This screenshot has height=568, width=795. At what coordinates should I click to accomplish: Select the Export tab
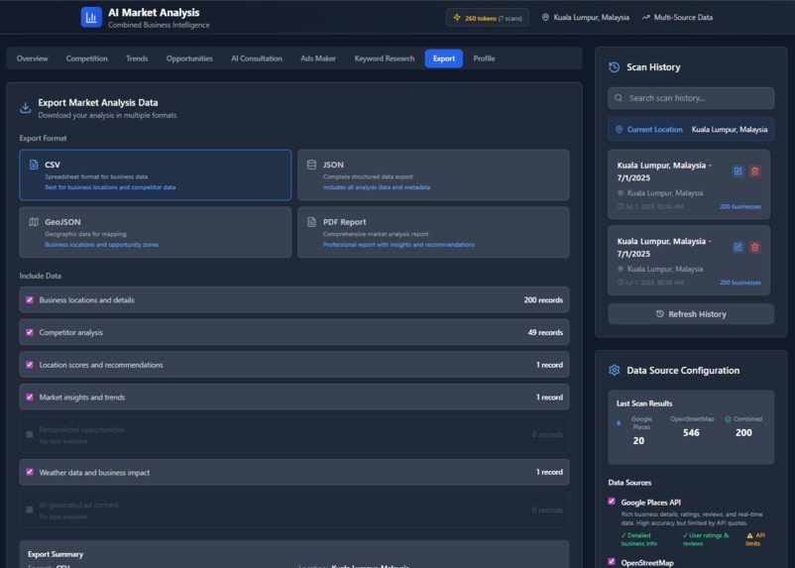(444, 58)
